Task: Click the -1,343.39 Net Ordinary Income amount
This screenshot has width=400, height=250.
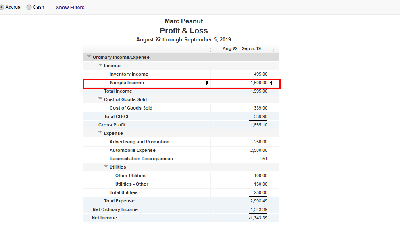Action: click(258, 209)
